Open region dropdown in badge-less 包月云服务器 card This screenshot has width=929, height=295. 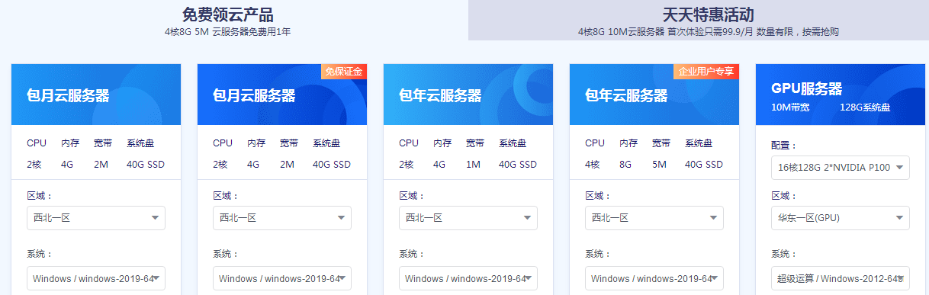tap(96, 218)
